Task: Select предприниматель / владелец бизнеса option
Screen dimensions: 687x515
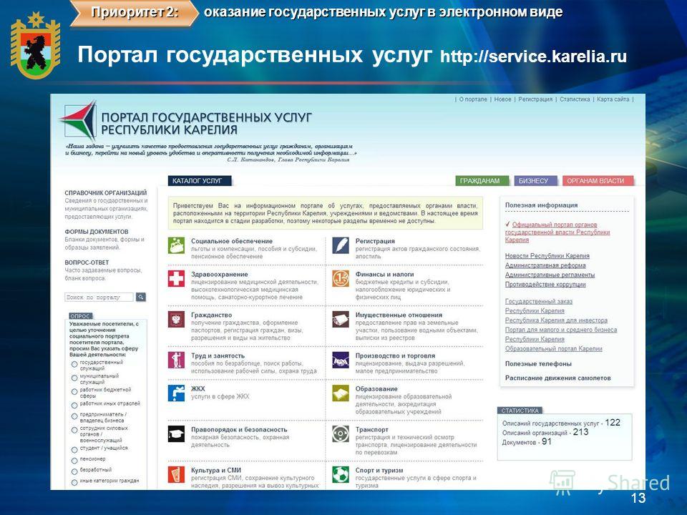Action: [x=74, y=416]
